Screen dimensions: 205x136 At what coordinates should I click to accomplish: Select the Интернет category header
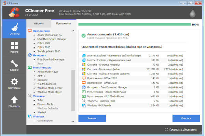(x=39, y=55)
